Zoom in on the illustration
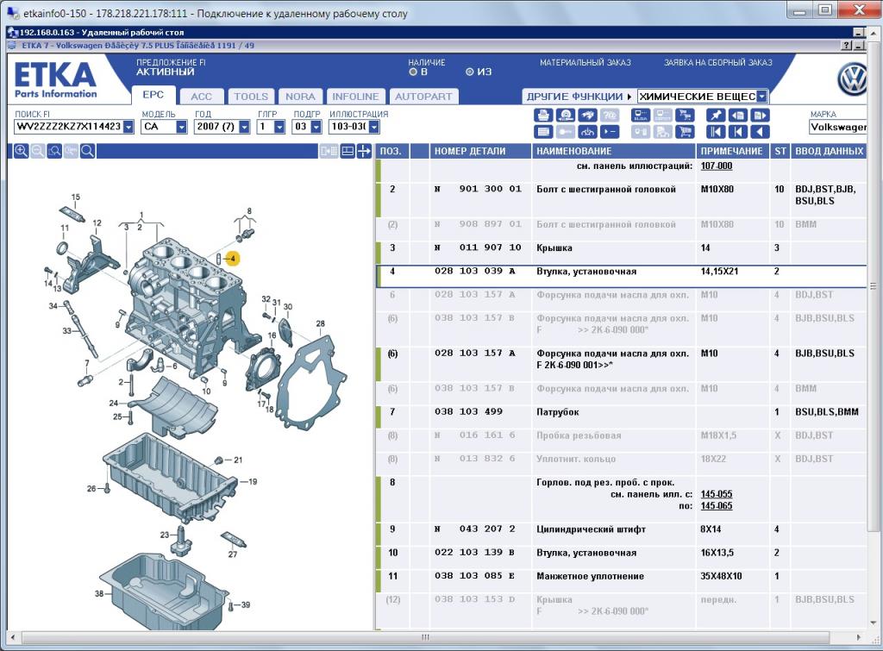 (x=21, y=151)
